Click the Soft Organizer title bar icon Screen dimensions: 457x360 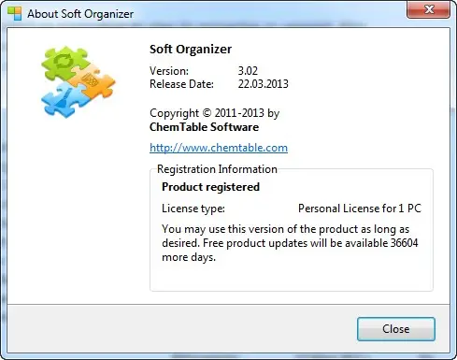tap(14, 14)
